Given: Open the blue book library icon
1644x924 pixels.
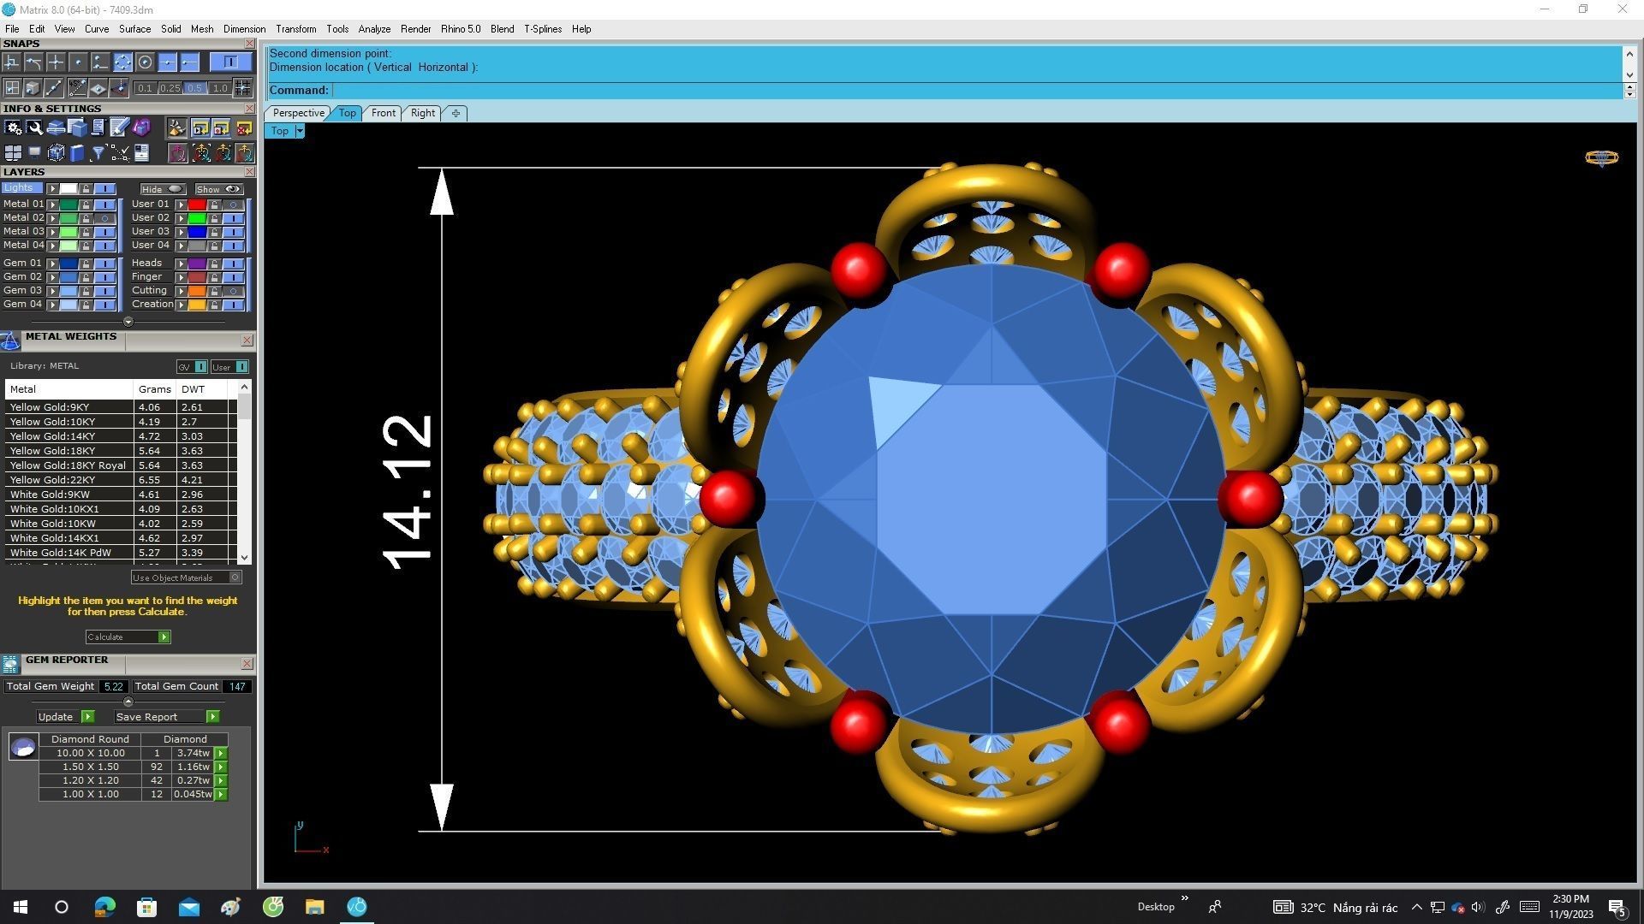Looking at the screenshot, I should pyautogui.click(x=77, y=153).
